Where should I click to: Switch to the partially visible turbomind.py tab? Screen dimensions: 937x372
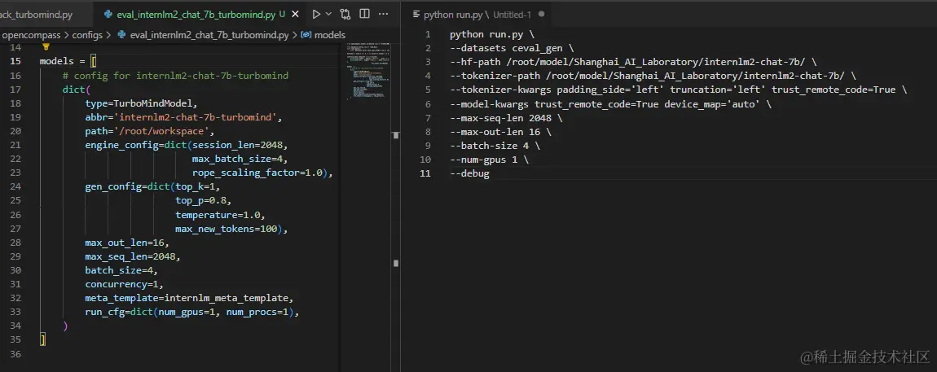tap(36, 14)
